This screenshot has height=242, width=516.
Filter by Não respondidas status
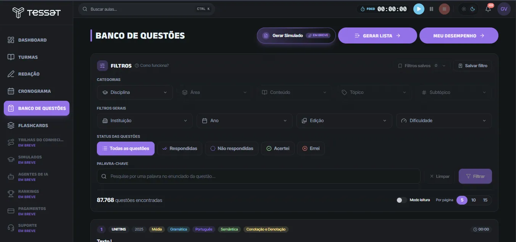click(232, 148)
